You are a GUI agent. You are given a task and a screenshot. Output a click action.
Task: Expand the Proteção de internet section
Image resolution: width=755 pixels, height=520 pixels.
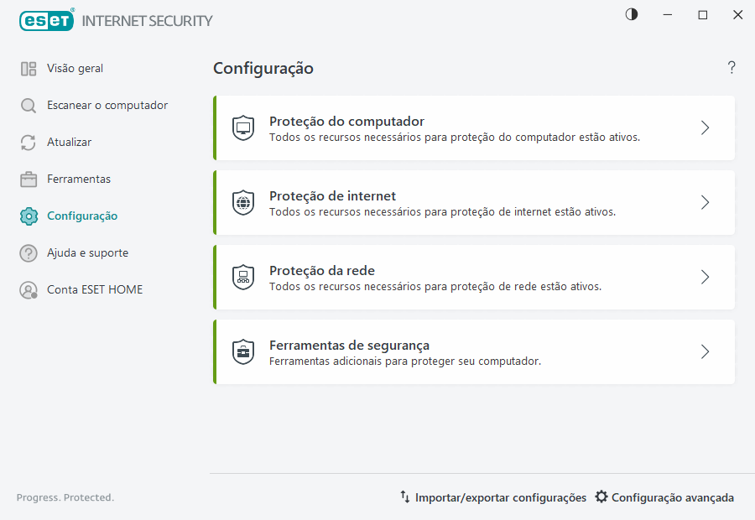[x=705, y=202]
